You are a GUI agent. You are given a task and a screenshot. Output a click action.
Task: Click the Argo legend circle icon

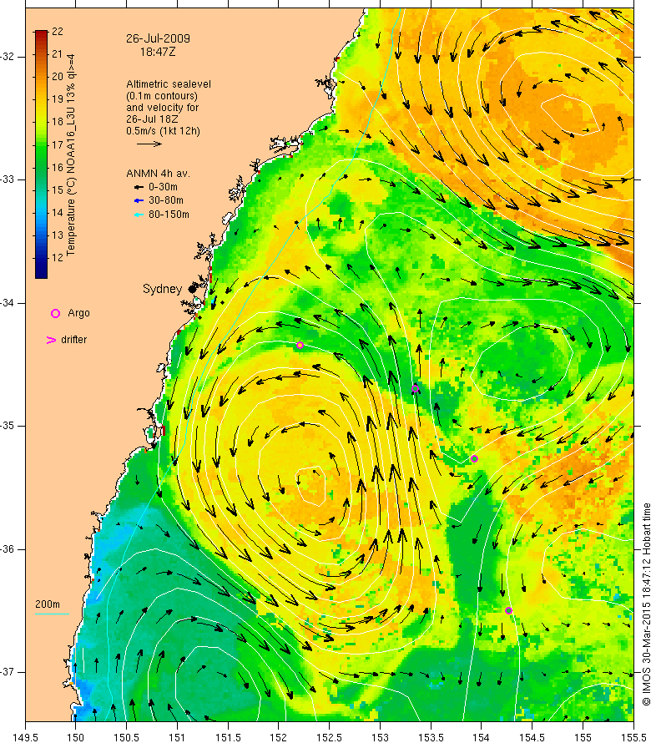pos(55,313)
